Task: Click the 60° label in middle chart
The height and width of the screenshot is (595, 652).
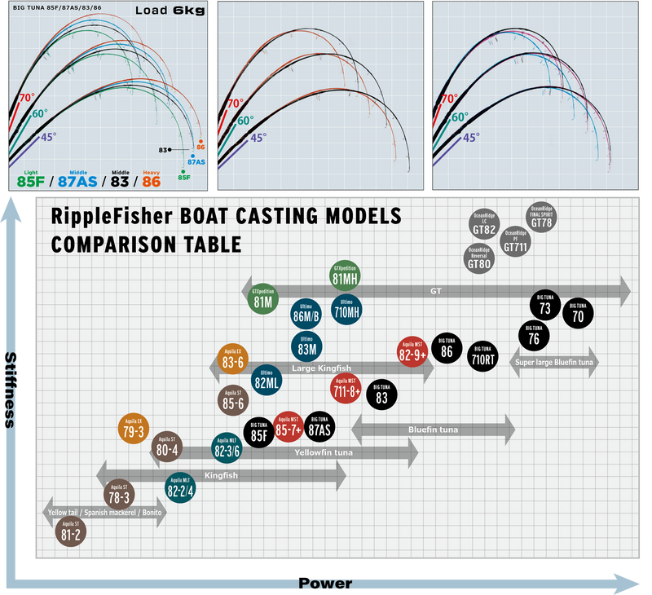Action: tap(245, 121)
